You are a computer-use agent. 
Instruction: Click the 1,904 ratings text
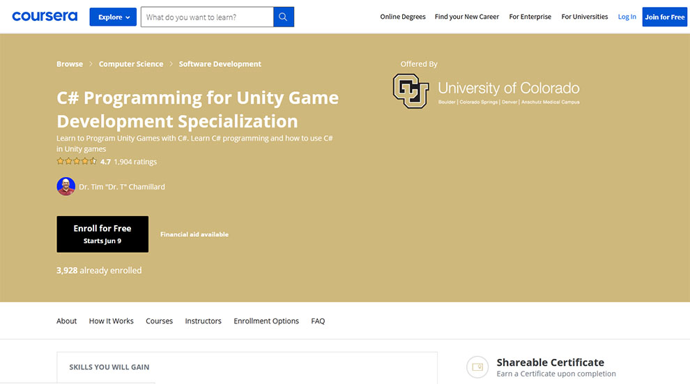[135, 162]
